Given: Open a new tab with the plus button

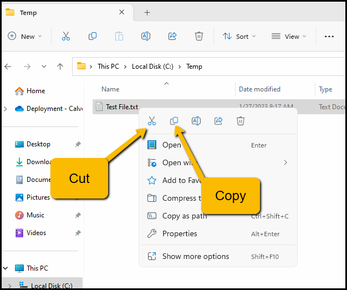Looking at the screenshot, I should tap(147, 12).
